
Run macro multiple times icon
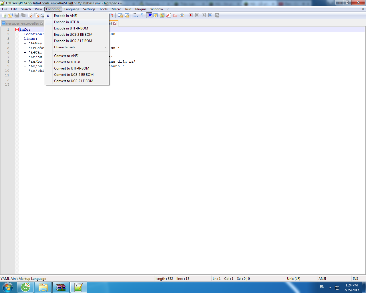[x=210, y=15]
